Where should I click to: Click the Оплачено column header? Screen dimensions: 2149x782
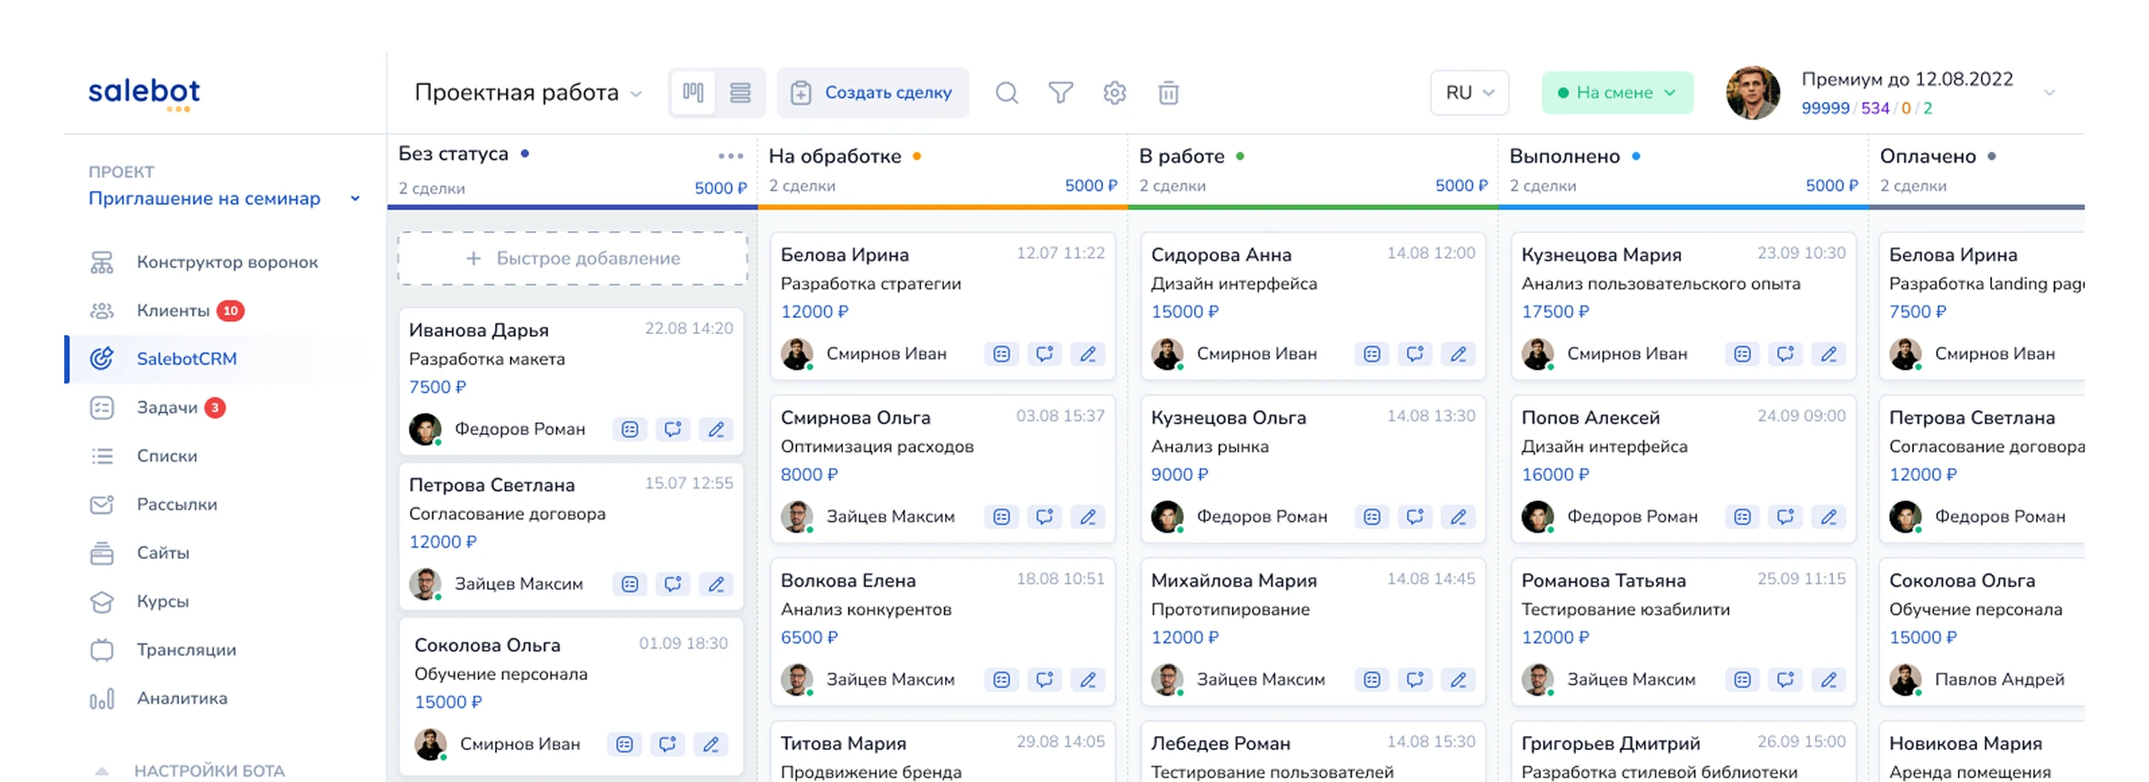tap(1928, 157)
